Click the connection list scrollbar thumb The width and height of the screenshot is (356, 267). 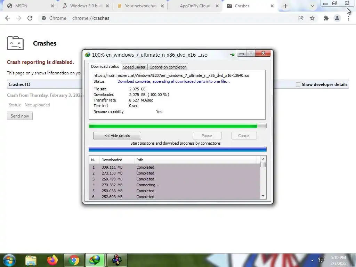(263, 164)
